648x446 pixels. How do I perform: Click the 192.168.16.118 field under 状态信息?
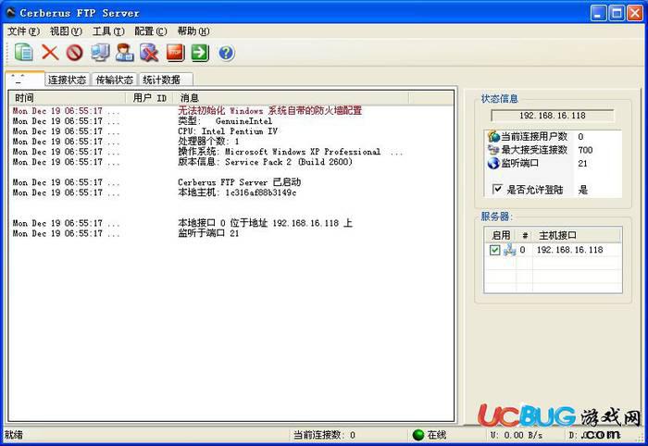coord(553,116)
